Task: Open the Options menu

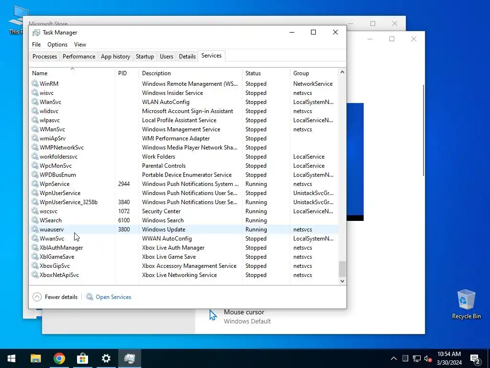Action: pos(57,45)
